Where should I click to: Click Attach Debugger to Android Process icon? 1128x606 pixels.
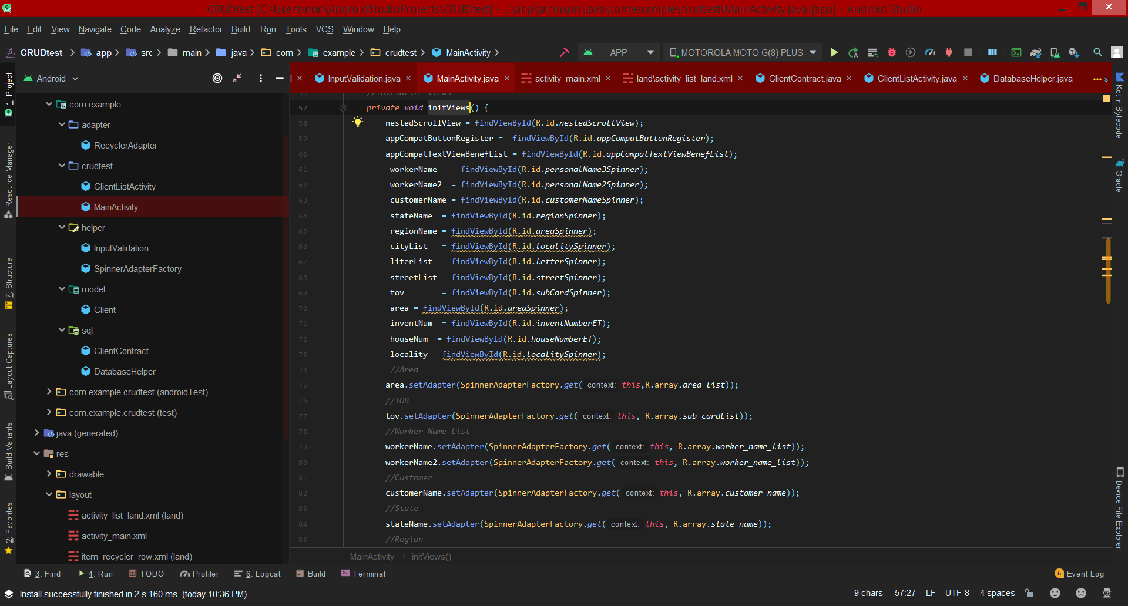[x=949, y=52]
